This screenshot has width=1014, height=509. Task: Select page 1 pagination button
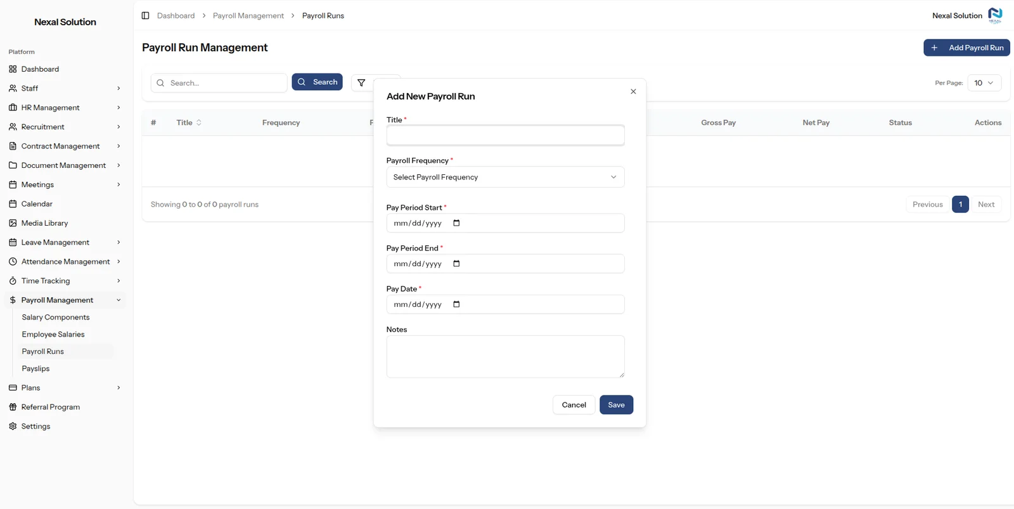(x=961, y=204)
